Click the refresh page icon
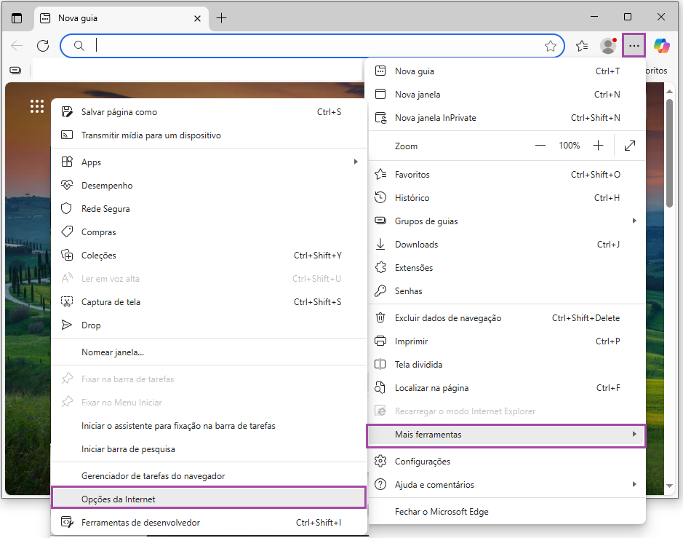The height and width of the screenshot is (538, 683). [x=43, y=46]
